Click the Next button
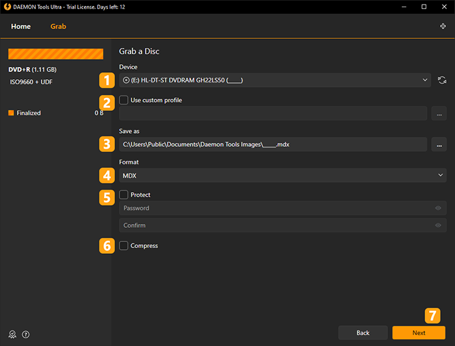This screenshot has width=455, height=346. coord(419,332)
